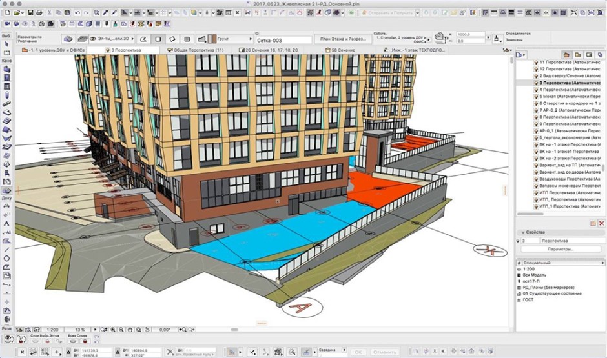This screenshot has height=358, width=607.
Task: Select the Arrow selection tool
Action: (x=6, y=43)
